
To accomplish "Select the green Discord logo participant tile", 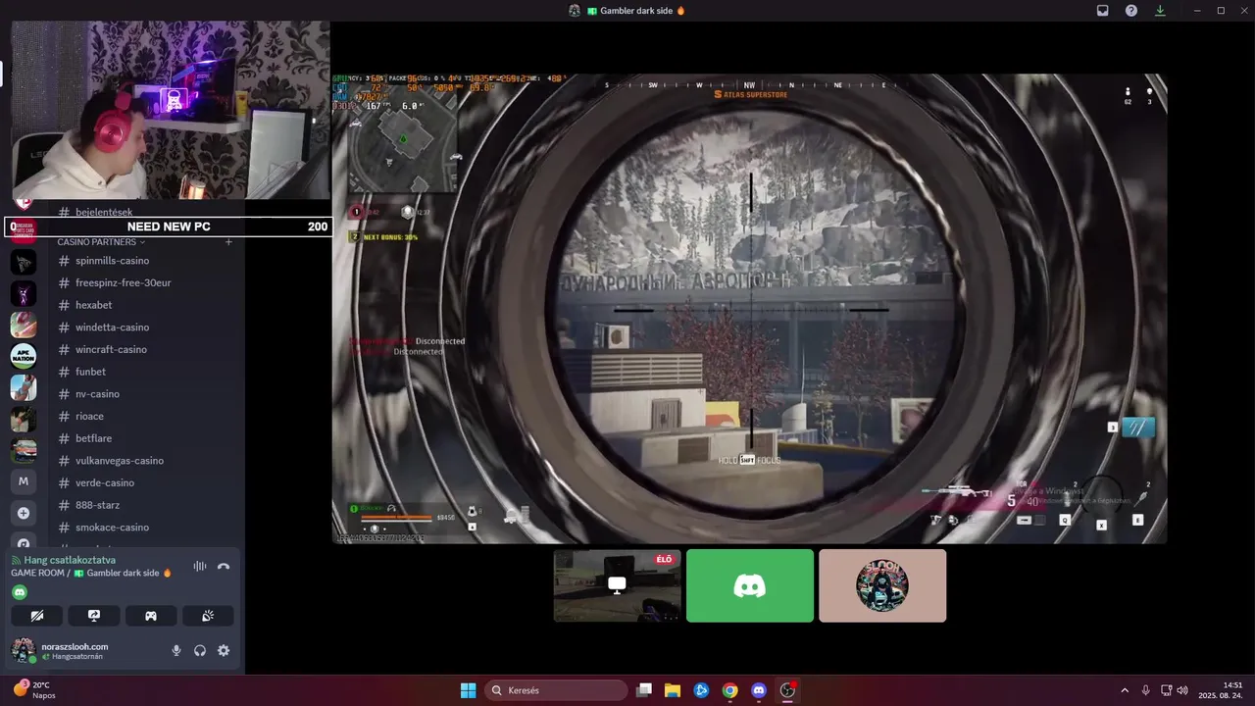I will (x=750, y=585).
